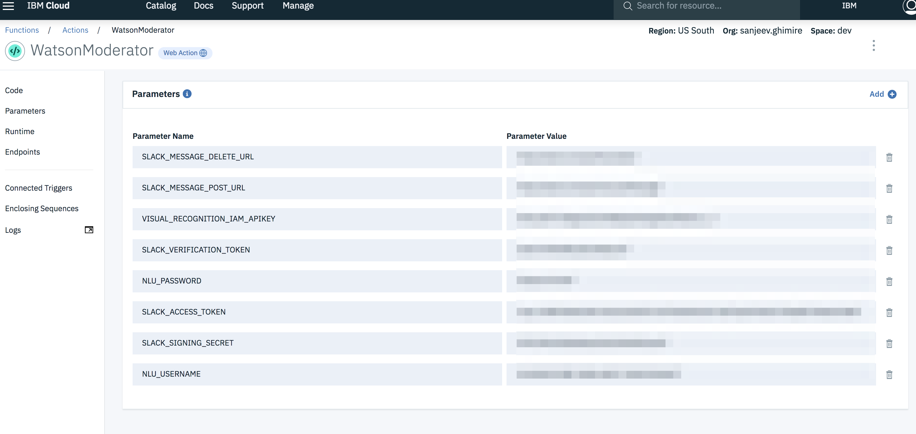Open Logs in sidebar
This screenshot has height=434, width=916.
coord(13,230)
